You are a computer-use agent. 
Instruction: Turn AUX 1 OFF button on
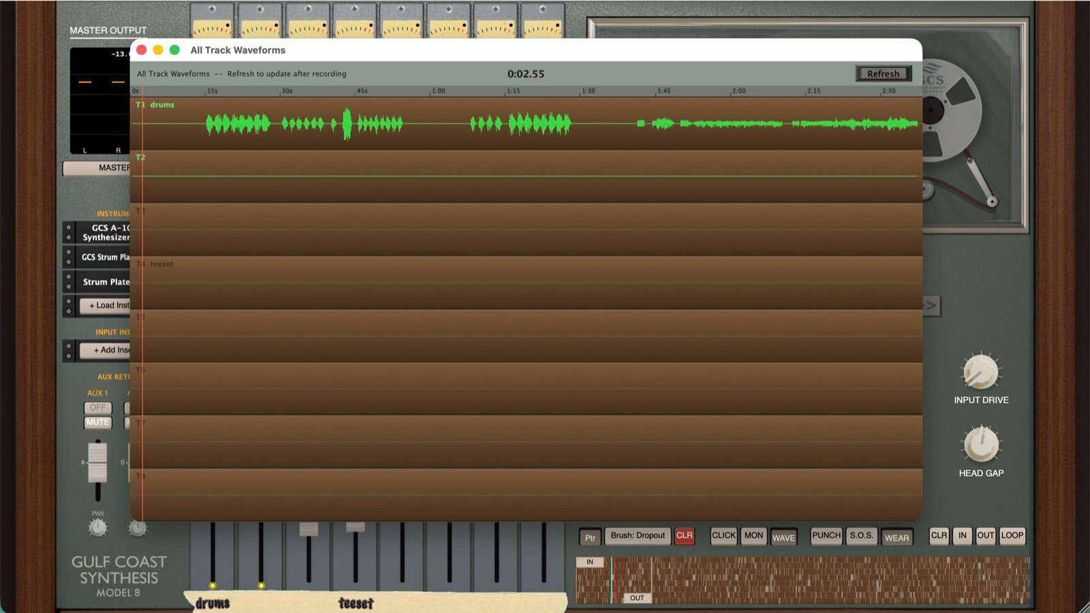click(97, 407)
